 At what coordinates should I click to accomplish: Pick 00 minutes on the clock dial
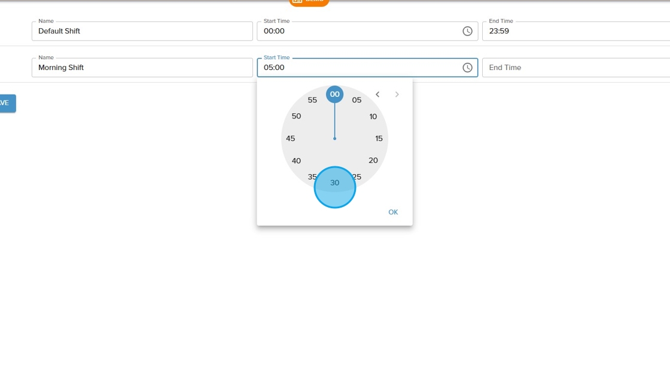334,95
